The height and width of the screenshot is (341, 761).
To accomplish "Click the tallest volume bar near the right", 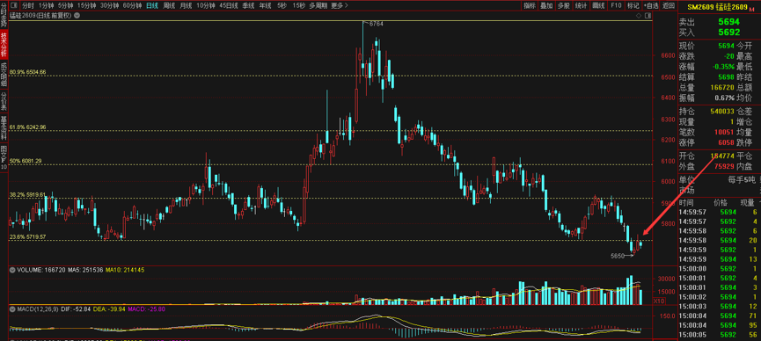I will (x=631, y=290).
